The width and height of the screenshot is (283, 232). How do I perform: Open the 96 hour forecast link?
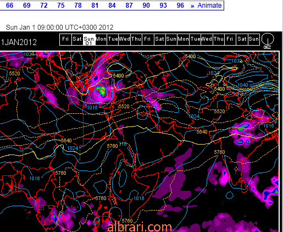tap(180, 5)
